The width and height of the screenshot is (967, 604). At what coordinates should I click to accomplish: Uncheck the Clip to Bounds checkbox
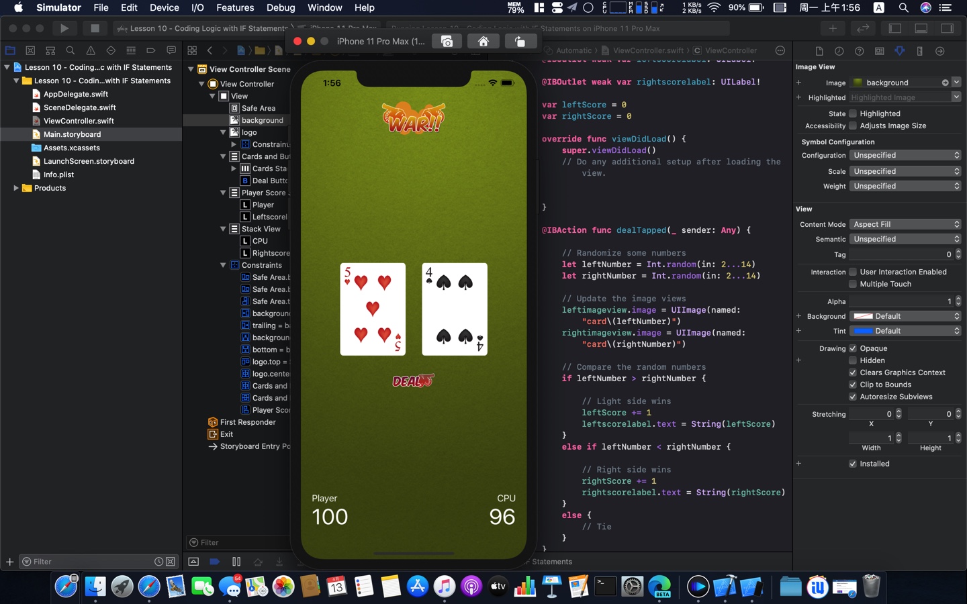point(853,385)
